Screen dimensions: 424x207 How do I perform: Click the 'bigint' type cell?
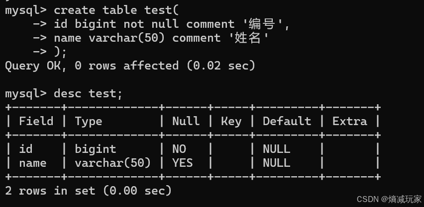pyautogui.click(x=96, y=149)
